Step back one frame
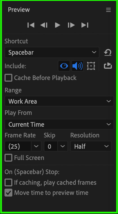The height and width of the screenshot is (214, 118). [x=44, y=25]
